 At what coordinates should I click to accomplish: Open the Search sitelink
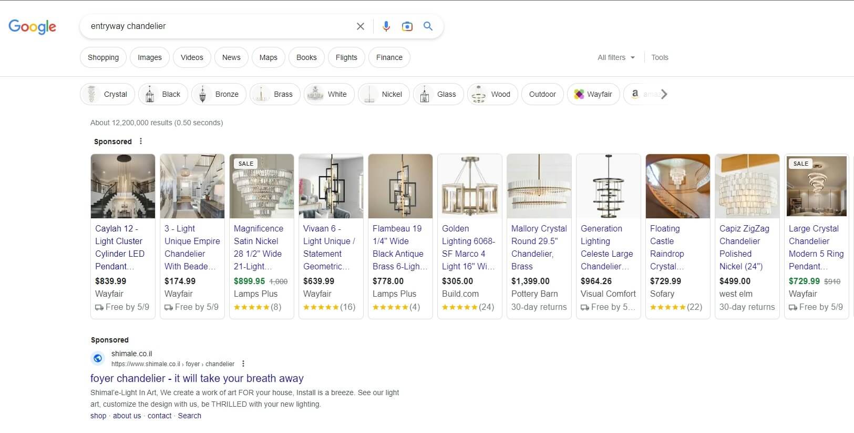(x=189, y=416)
